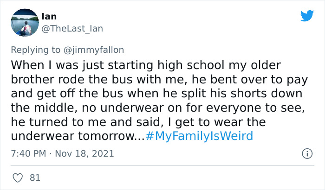
Task: Open the tweet info circle icon
Action: [x=306, y=153]
